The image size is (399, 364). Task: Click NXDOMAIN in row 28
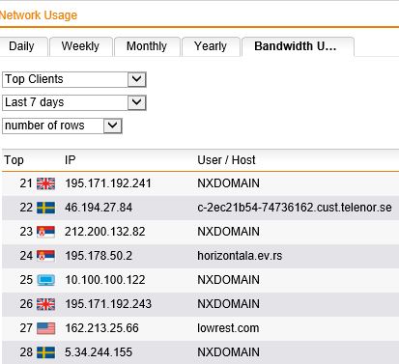click(x=228, y=352)
